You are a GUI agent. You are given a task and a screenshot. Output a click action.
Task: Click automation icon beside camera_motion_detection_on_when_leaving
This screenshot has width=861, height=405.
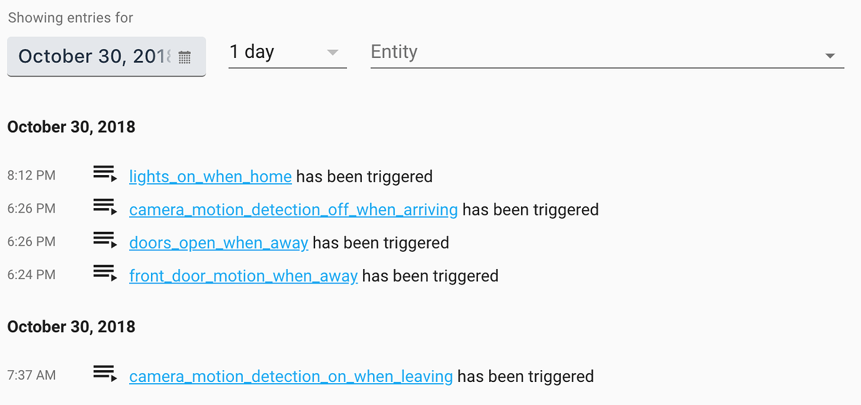[x=105, y=373]
